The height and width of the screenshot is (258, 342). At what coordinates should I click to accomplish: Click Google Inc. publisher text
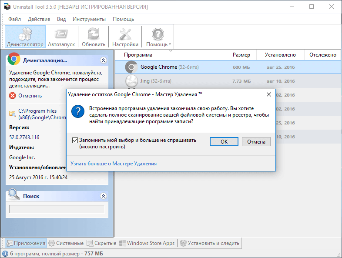coord(22,157)
